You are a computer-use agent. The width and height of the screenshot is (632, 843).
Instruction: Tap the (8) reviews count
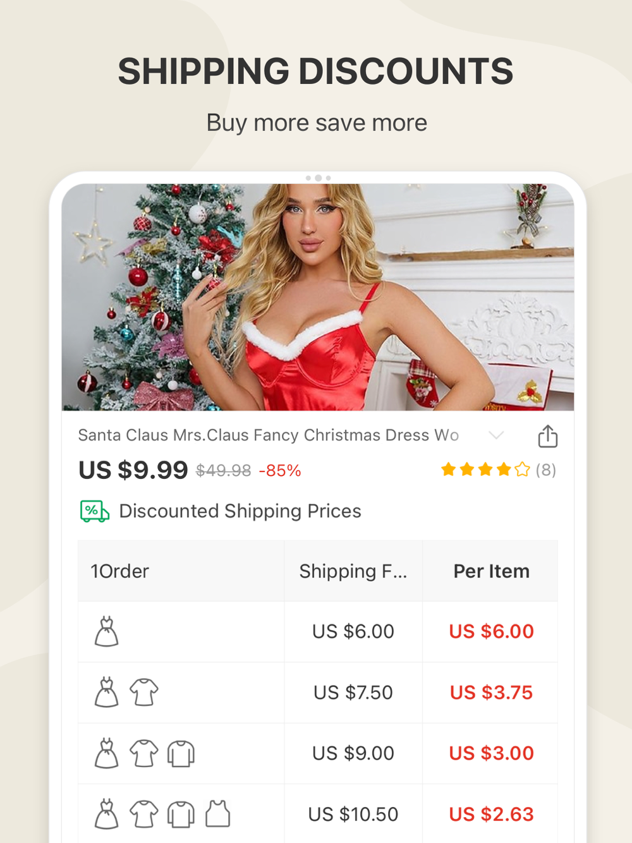coord(546,470)
